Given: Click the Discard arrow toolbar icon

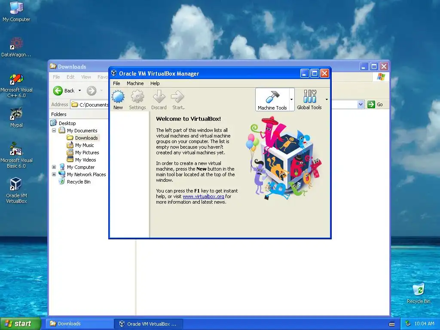Looking at the screenshot, I should pos(159,97).
